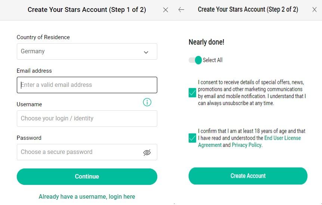Click the Username input field

87,119
